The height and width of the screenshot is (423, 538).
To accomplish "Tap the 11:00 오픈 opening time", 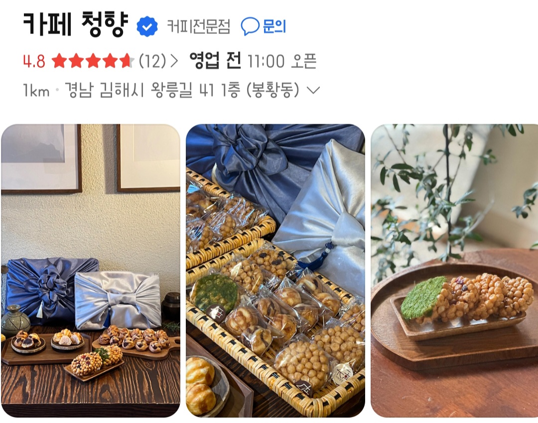I will tap(281, 61).
